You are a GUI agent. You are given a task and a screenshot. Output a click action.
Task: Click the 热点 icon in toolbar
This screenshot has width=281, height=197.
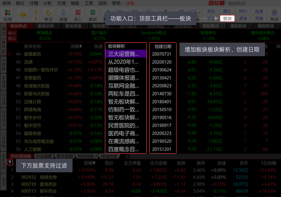(274, 15)
